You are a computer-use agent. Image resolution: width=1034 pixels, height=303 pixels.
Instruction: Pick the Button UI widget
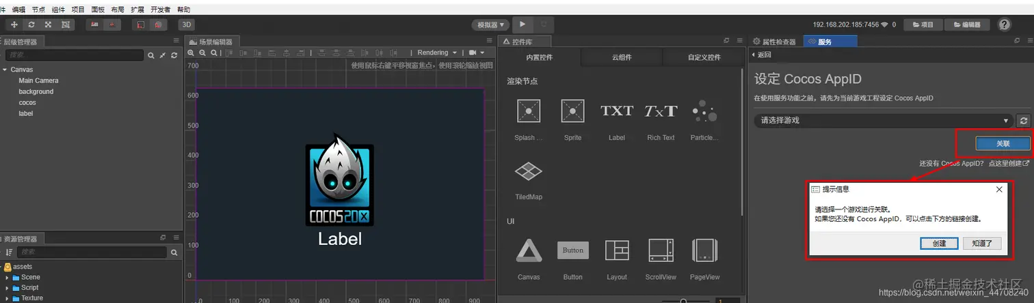click(x=572, y=250)
